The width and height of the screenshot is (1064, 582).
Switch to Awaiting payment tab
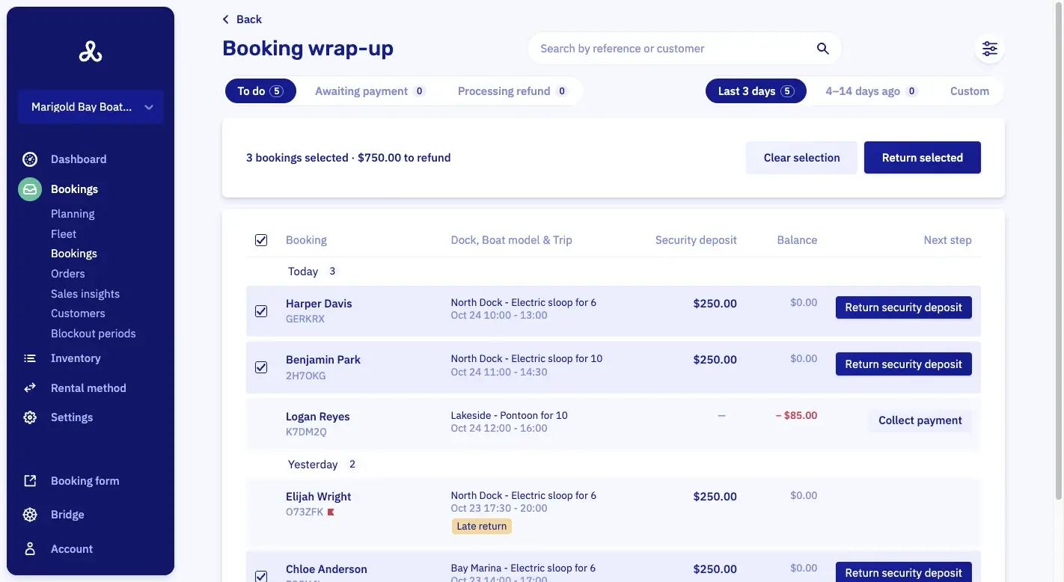pos(370,91)
